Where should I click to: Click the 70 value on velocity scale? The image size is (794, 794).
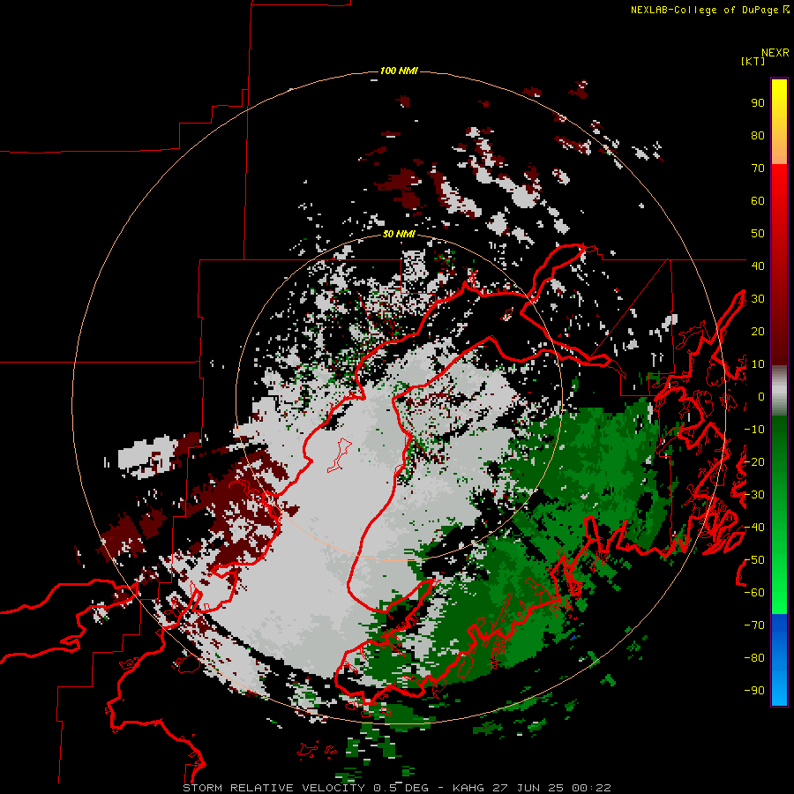[758, 169]
